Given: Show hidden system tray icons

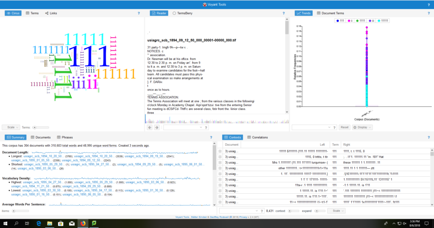Looking at the screenshot, I should [x=394, y=224].
